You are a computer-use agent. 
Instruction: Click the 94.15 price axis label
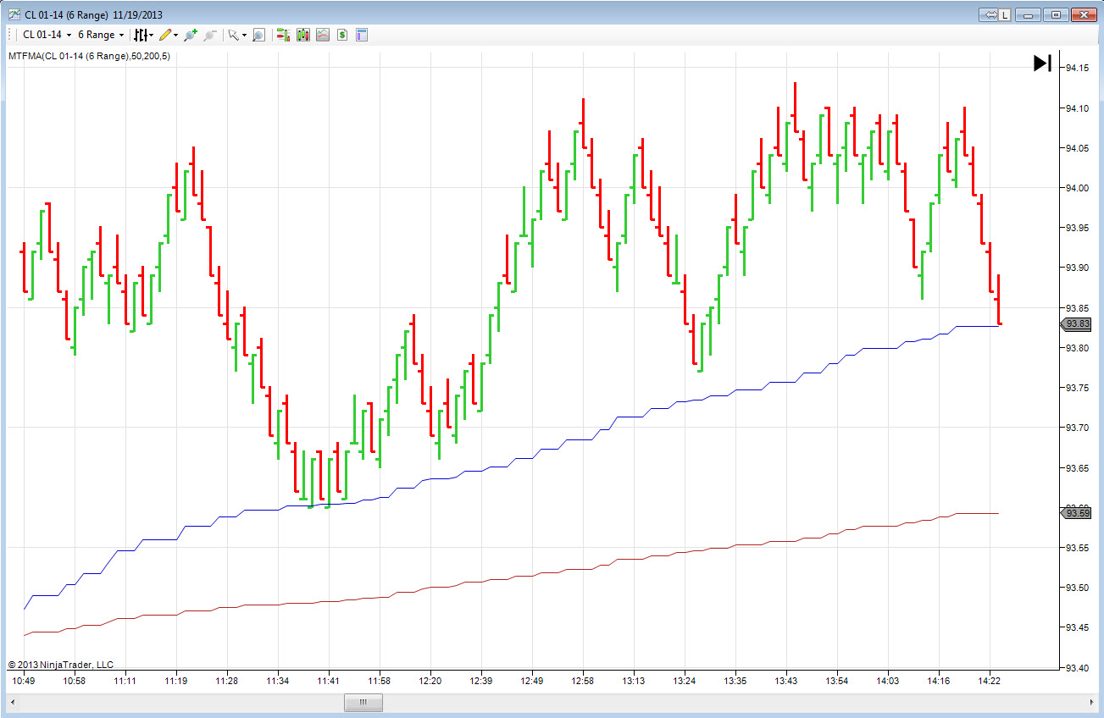click(x=1078, y=68)
